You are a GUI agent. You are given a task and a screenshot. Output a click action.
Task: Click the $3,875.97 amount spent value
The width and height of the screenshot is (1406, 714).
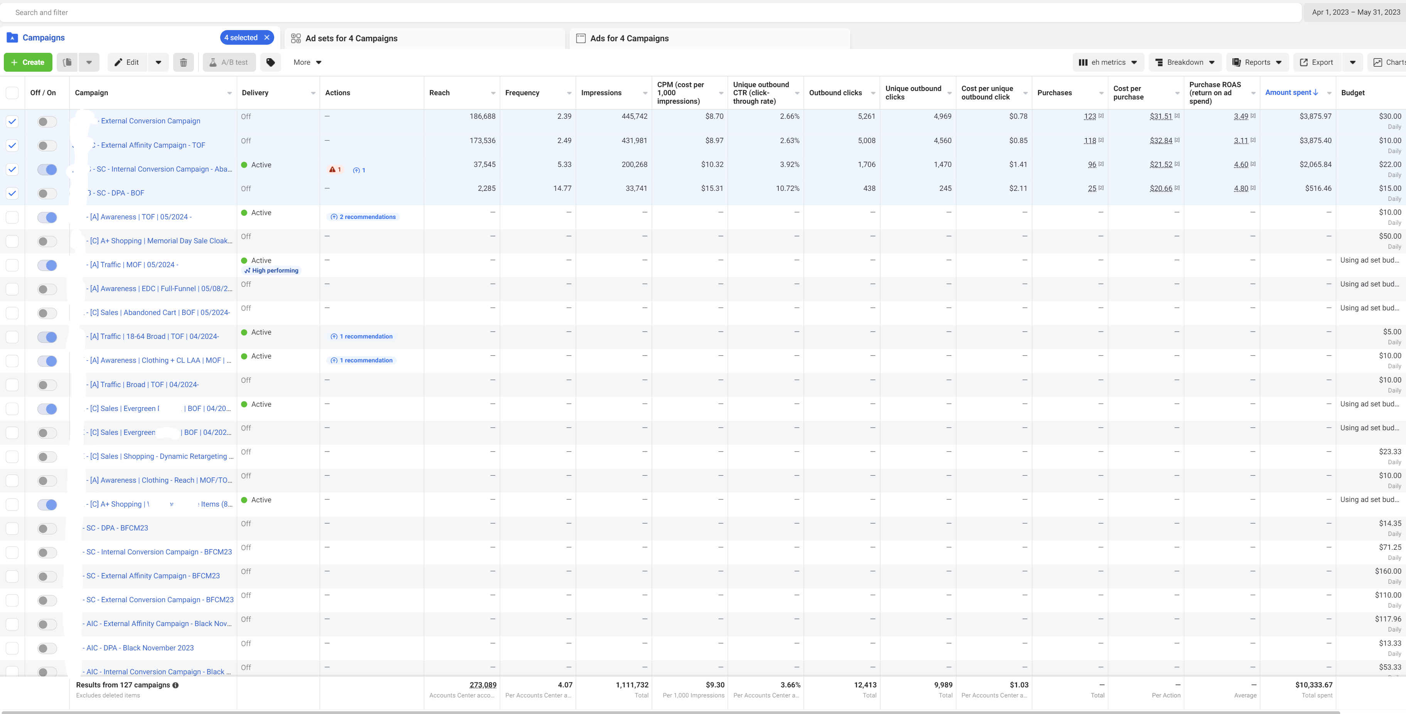[1315, 116]
